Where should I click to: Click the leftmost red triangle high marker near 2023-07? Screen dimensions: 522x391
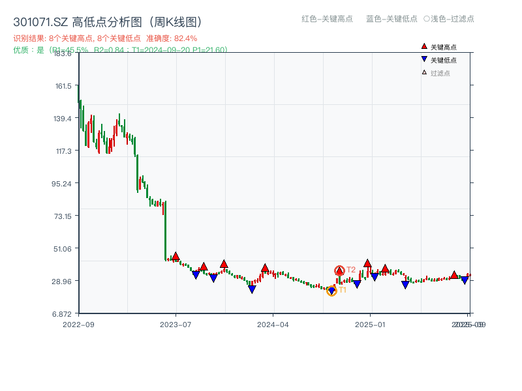point(175,257)
